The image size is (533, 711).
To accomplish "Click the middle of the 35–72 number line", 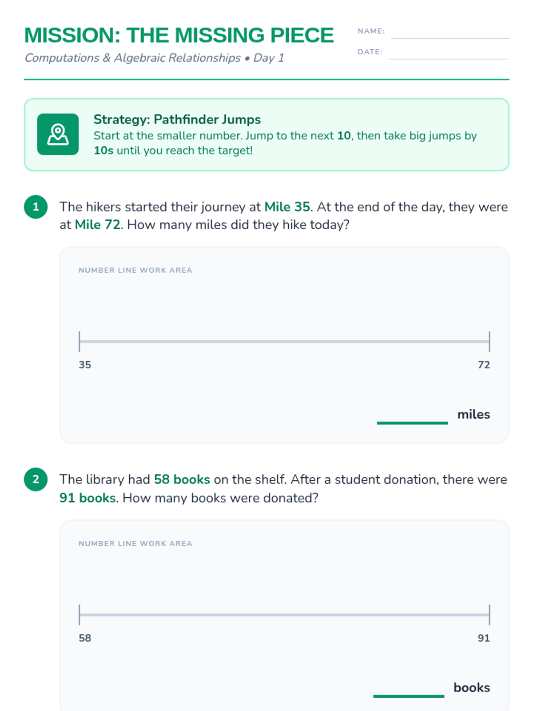I will pos(284,341).
